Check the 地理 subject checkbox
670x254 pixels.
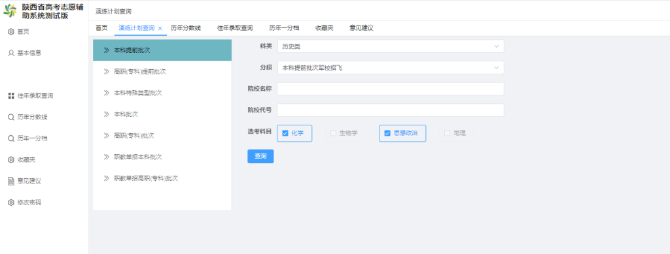click(x=448, y=133)
